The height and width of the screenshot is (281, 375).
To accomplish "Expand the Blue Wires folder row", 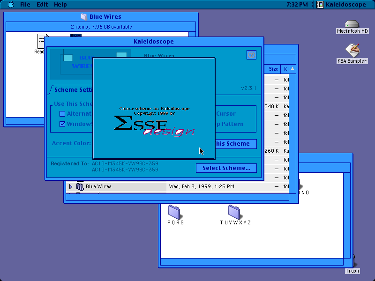I will pyautogui.click(x=71, y=186).
